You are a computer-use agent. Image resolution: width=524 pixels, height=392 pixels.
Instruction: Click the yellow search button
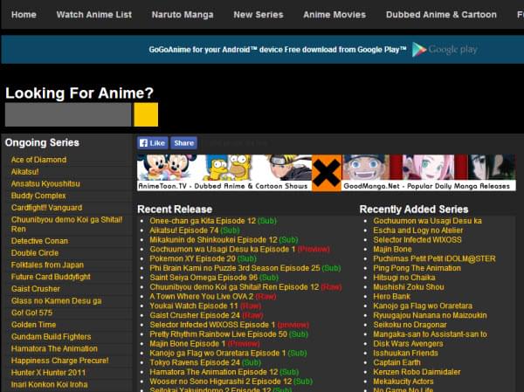[146, 114]
